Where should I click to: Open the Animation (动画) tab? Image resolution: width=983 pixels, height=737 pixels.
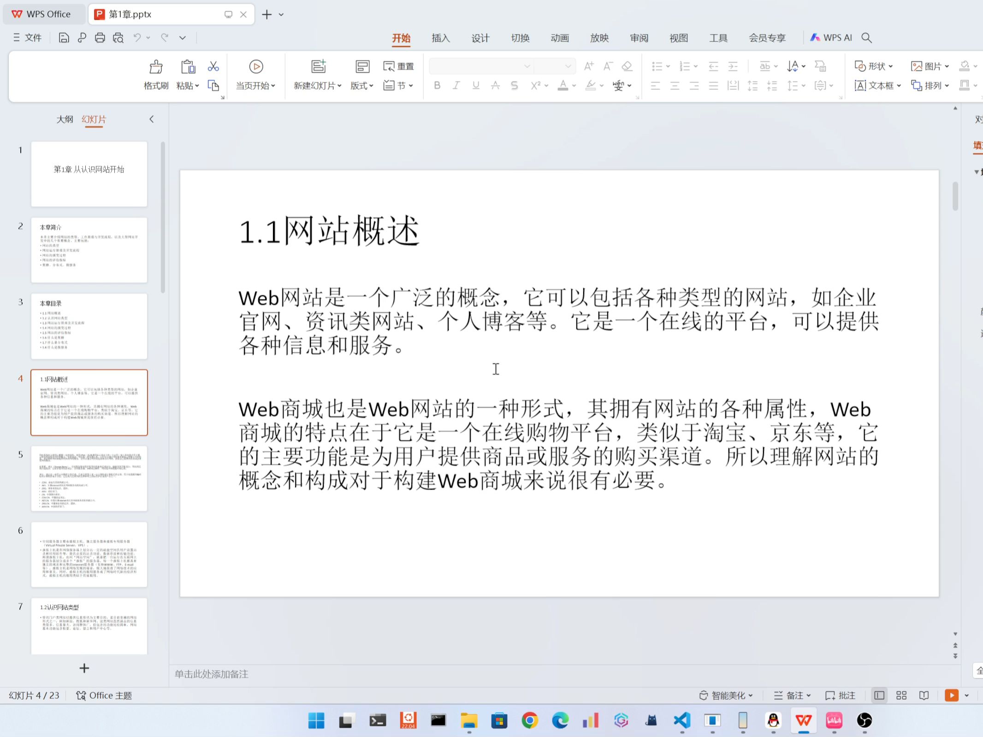pos(560,38)
